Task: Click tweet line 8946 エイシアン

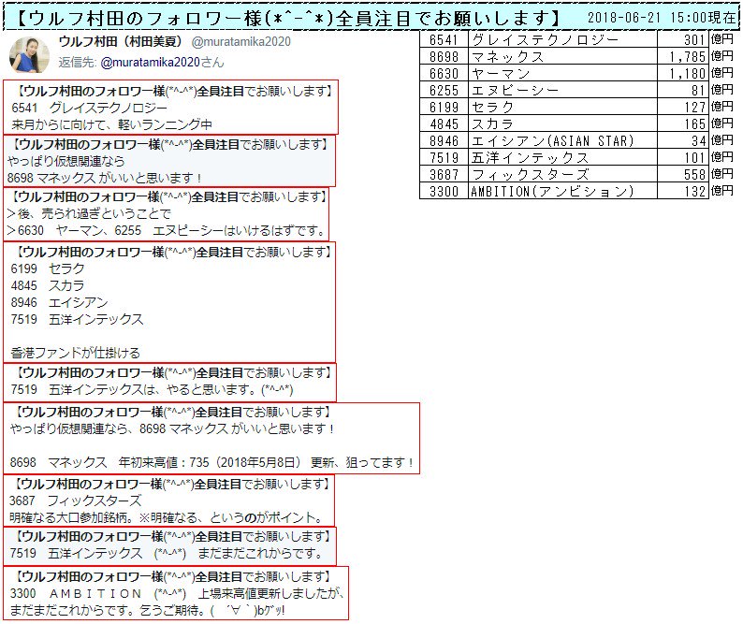Action: coord(59,303)
